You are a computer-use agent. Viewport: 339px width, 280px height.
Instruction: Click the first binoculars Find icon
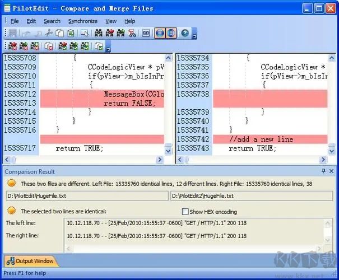point(99,34)
